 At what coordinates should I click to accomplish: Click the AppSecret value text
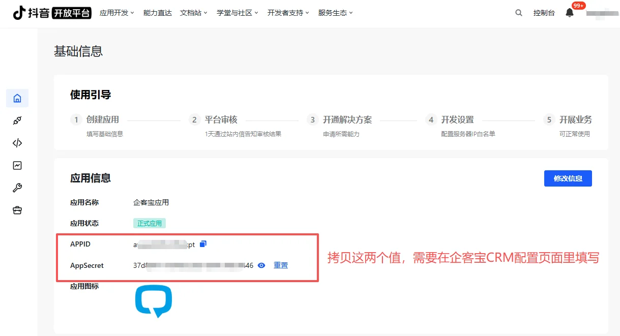point(193,265)
